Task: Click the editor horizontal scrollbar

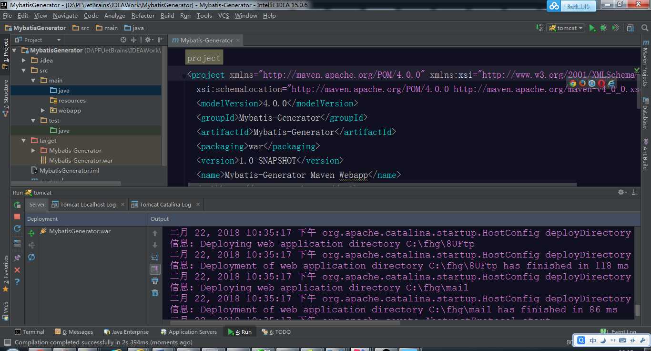Action: 381,185
